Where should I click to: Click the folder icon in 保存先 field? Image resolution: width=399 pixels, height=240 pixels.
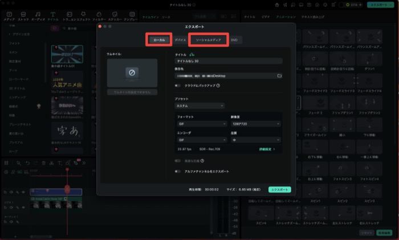point(279,76)
